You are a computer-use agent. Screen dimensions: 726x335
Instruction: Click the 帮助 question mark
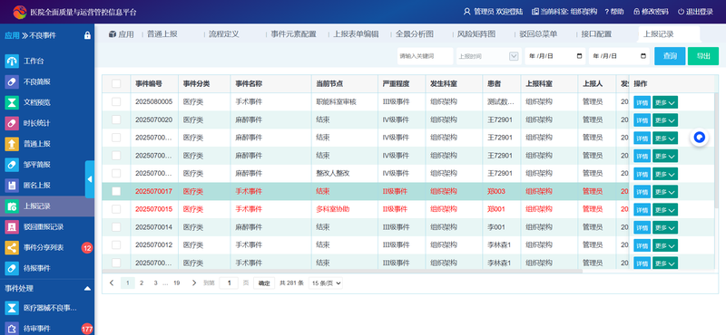[x=606, y=12]
